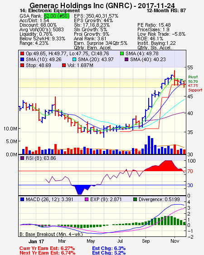Image resolution: width=204 pixels, height=255 pixels.
Task: Click the Stop: 48.69 legend text
Action: [x=39, y=65]
